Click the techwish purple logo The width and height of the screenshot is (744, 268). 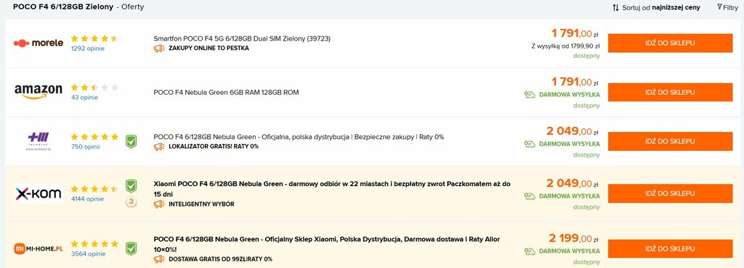[x=39, y=141]
